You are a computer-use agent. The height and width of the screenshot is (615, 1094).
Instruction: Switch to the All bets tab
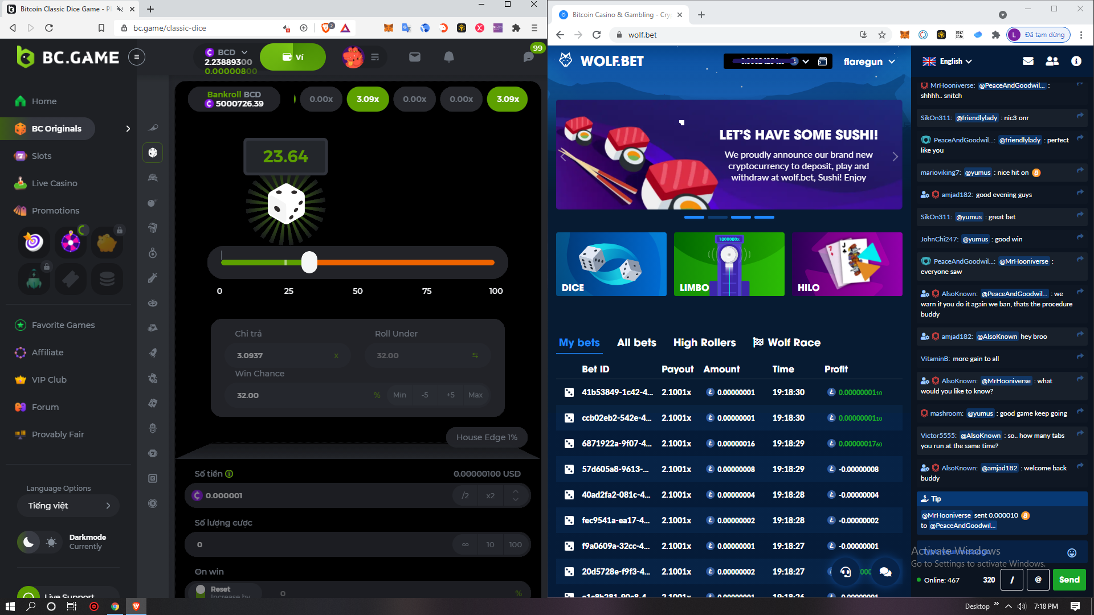(636, 342)
